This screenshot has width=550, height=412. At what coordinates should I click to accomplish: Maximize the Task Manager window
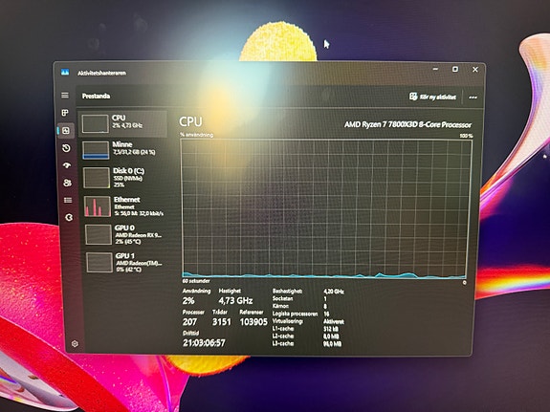click(x=455, y=69)
